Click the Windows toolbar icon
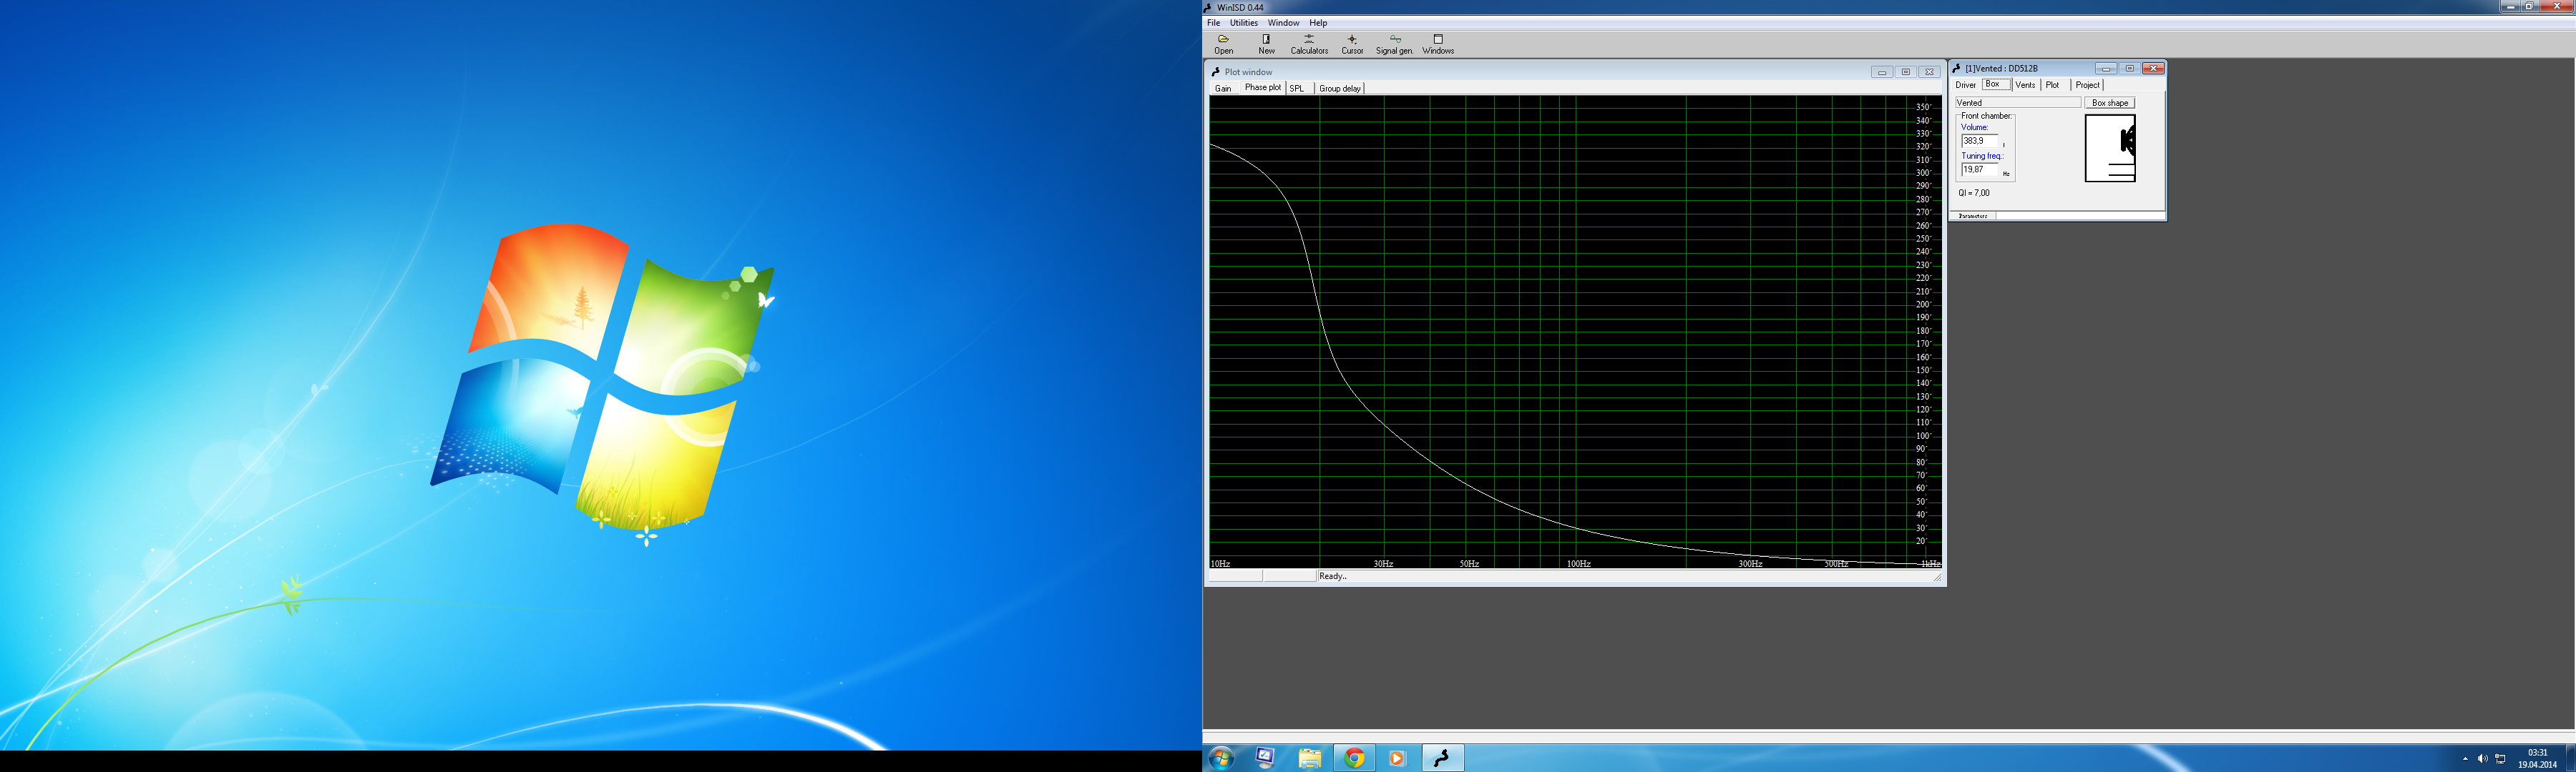The image size is (2576, 772). (1438, 44)
